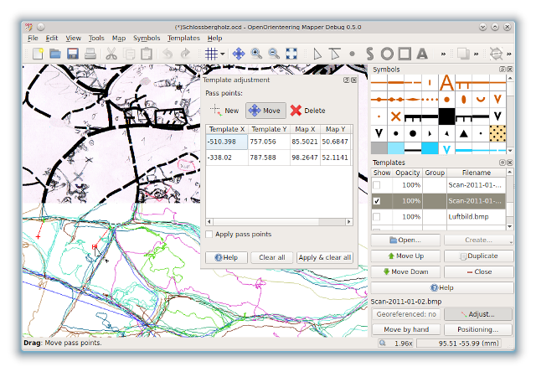
Task: Toggle the grid display icon
Action: pos(211,54)
